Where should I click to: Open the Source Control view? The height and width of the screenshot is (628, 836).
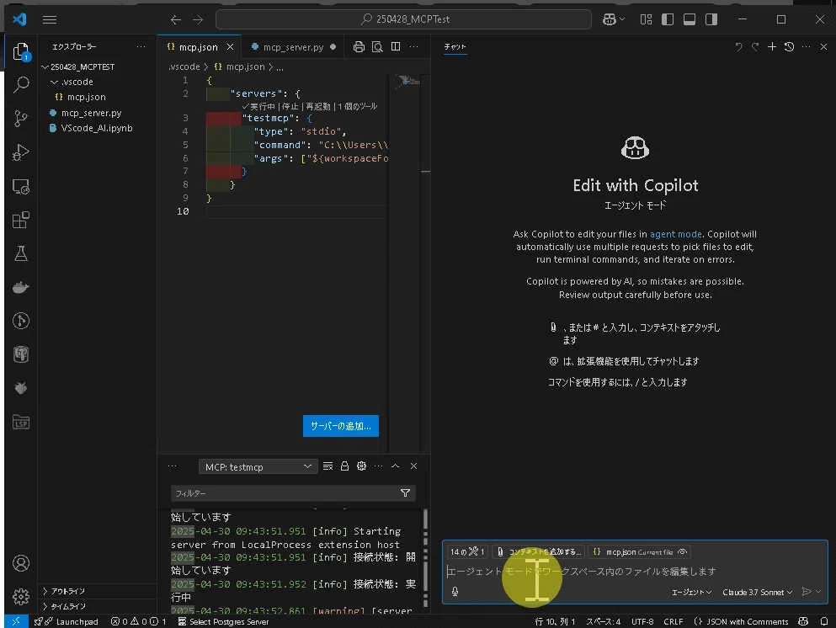point(21,119)
